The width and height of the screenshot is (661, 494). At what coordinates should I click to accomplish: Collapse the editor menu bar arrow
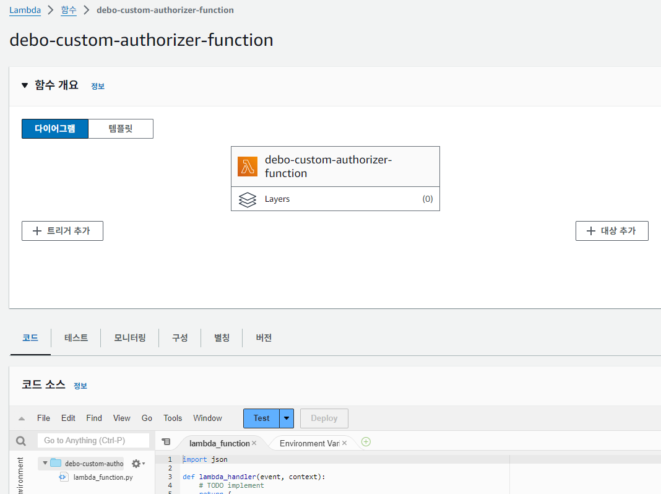pos(22,418)
